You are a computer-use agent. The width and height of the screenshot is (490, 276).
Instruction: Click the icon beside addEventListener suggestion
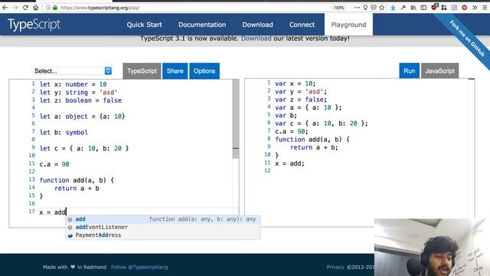coord(70,228)
